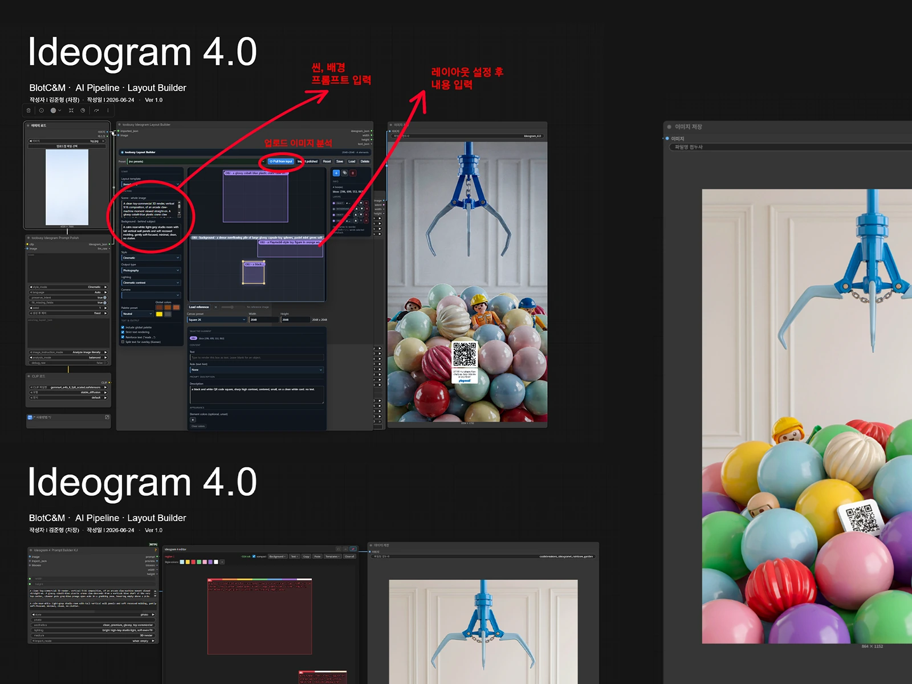The height and width of the screenshot is (684, 912).
Task: Enable Split text for overlay (Korean) checkbox
Action: click(x=123, y=342)
